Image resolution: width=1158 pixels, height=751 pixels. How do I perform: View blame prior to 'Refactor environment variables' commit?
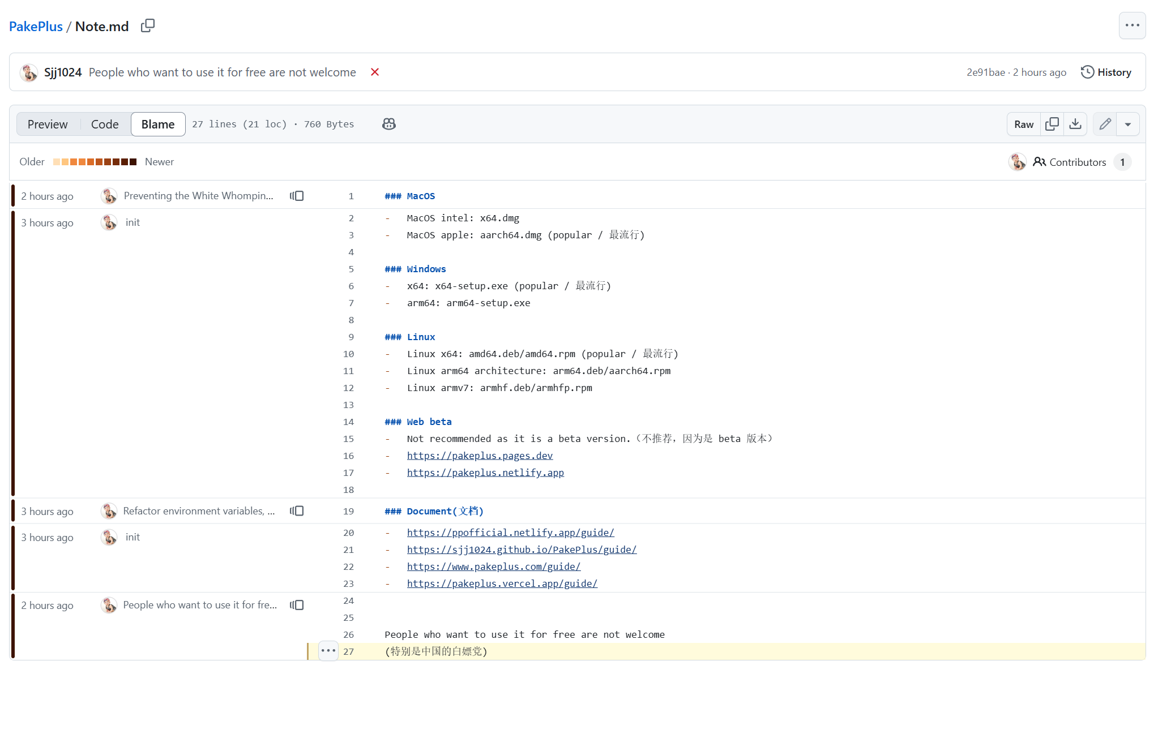[297, 510]
